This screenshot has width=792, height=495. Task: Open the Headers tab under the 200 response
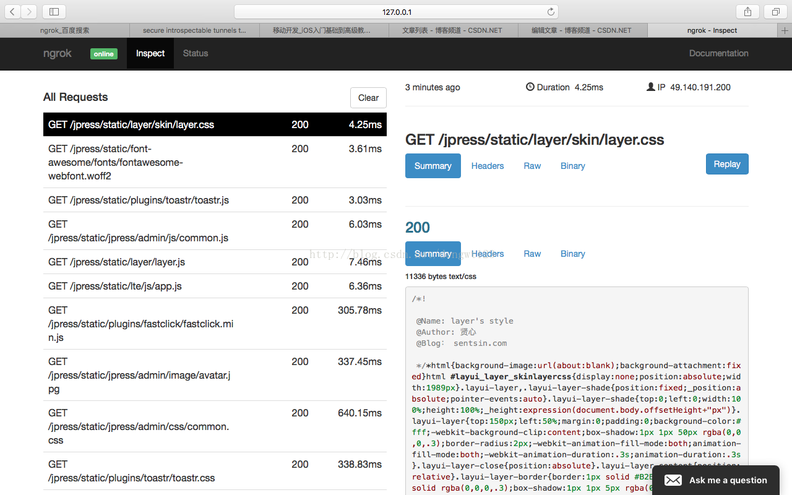tap(488, 254)
